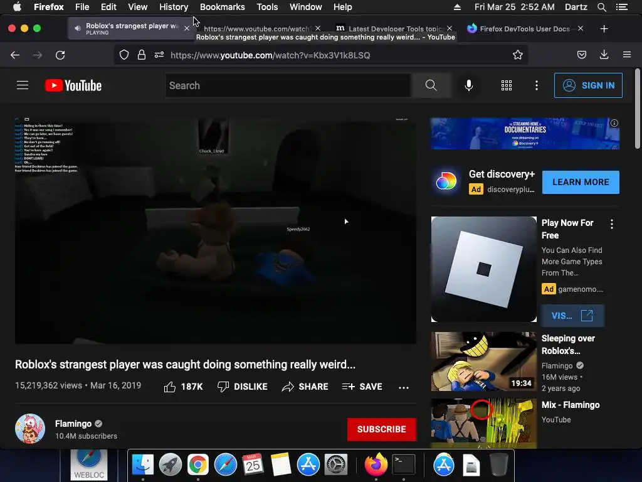642x482 pixels.
Task: Reload the page in Firefox
Action: pos(60,55)
